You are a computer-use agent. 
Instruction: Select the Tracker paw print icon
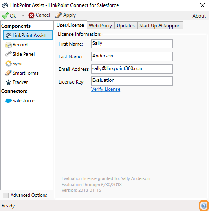pyautogui.click(x=9, y=82)
